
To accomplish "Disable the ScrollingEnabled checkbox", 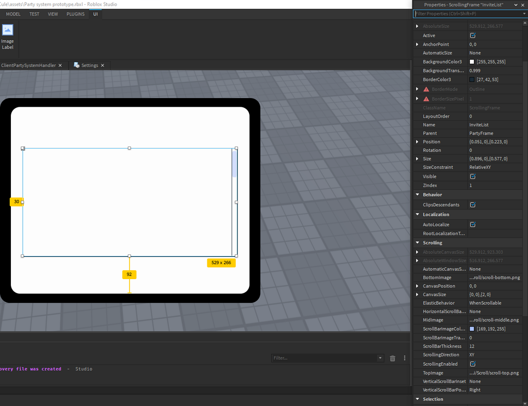I will 472,364.
